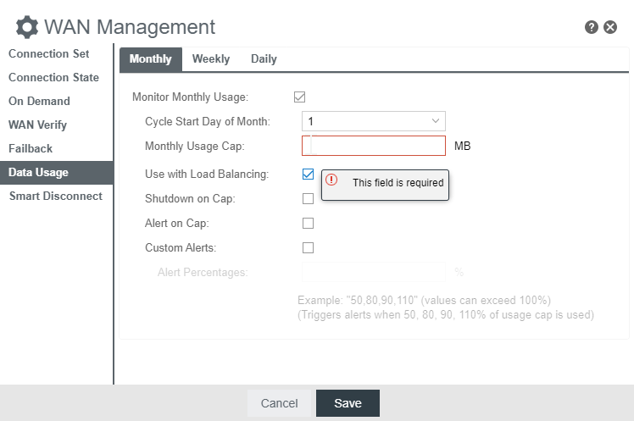The width and height of the screenshot is (634, 421).
Task: Switch to the Daily tab
Action: (264, 59)
